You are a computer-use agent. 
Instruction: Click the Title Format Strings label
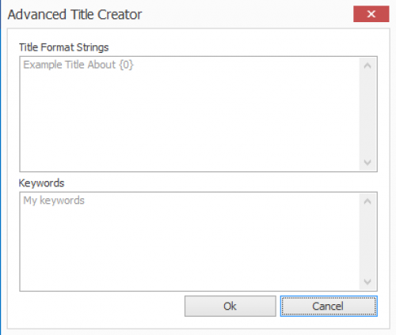pos(63,47)
